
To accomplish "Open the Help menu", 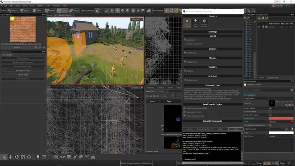I will pos(65,6).
